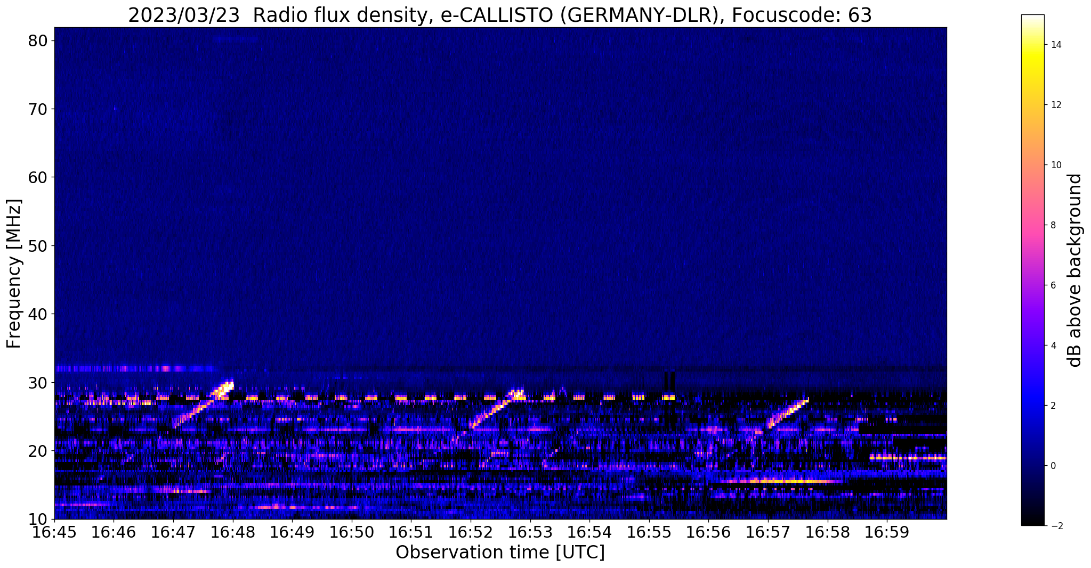Viewport: 1091px width, 568px height.
Task: Pick the 16:53 time tick label
Action: click(x=530, y=532)
